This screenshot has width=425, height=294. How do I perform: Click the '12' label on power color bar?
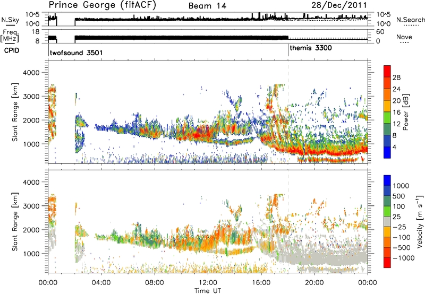[396, 124]
